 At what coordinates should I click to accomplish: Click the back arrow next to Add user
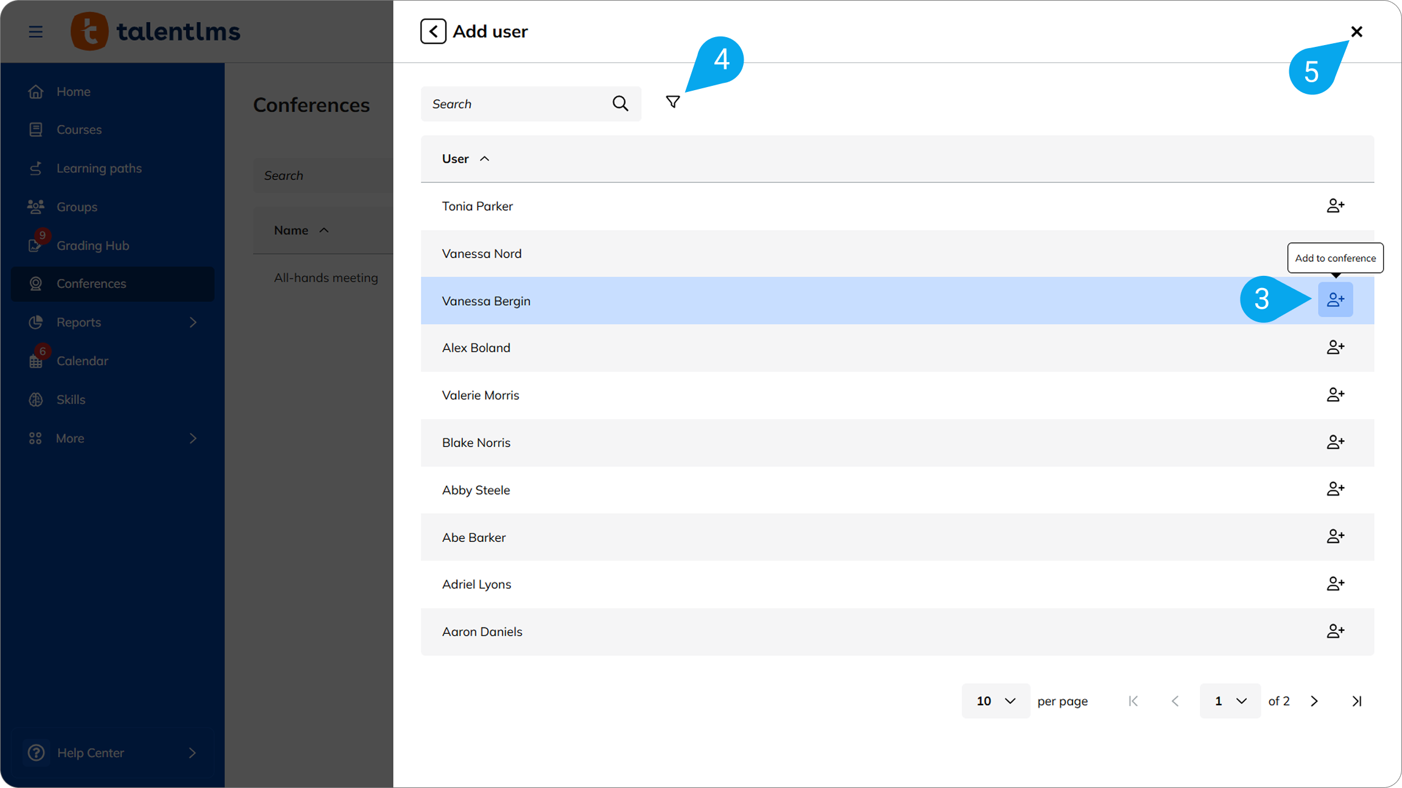(433, 31)
